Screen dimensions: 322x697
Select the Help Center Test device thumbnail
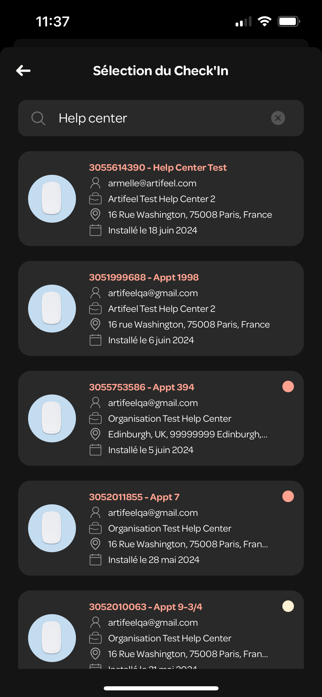52,199
